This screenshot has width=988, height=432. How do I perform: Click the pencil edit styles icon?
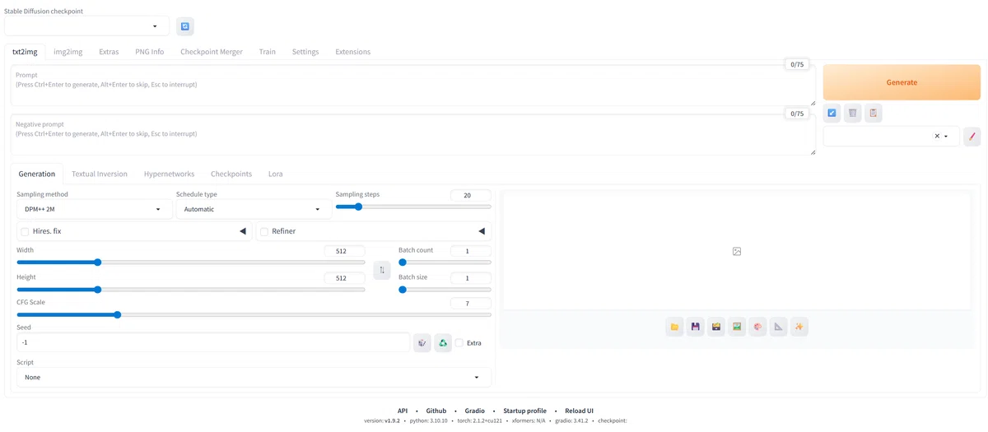[x=972, y=137]
